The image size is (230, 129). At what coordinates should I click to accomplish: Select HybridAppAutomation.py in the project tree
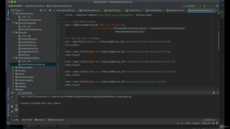click(33, 64)
